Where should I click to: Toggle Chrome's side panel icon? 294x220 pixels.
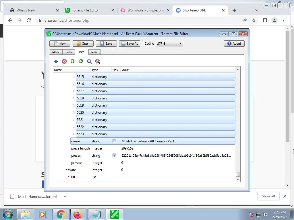click(265, 20)
